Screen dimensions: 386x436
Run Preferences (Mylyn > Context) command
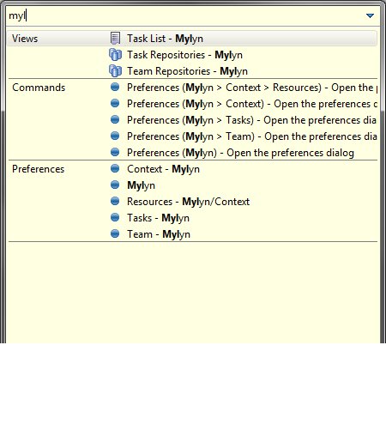pyautogui.click(x=251, y=104)
